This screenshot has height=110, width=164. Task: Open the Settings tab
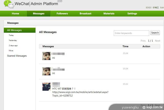(x=132, y=13)
